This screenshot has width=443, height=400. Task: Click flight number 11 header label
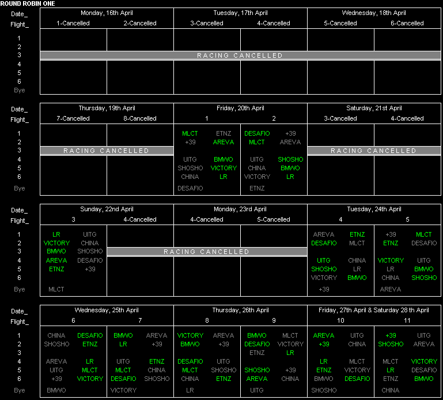tap(407, 320)
